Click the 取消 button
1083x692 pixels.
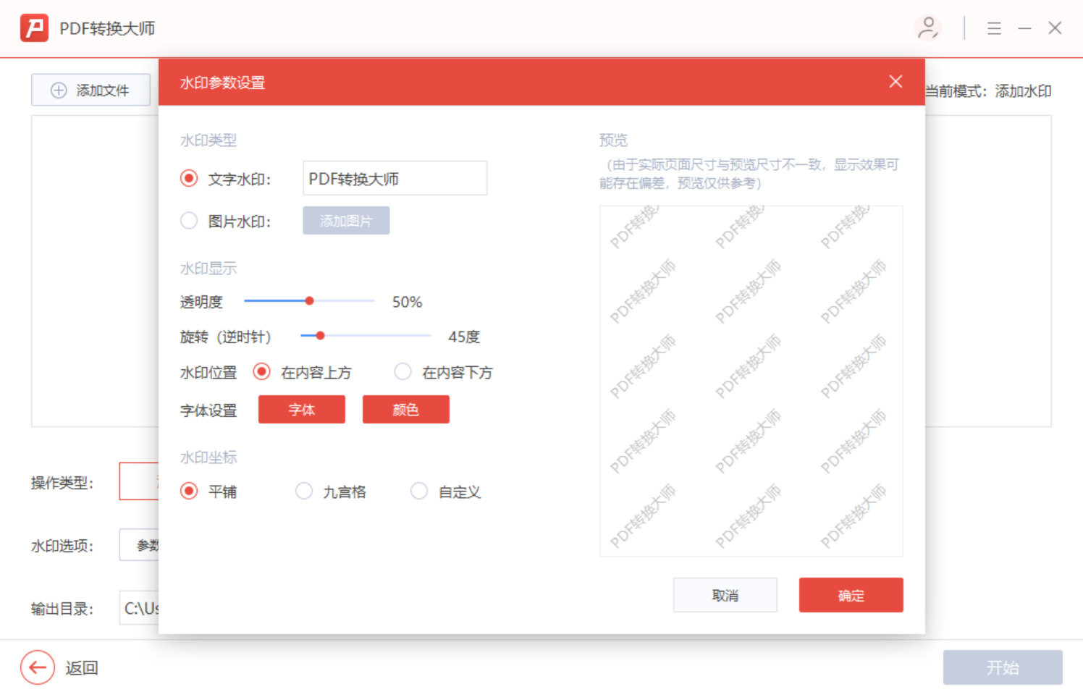725,595
